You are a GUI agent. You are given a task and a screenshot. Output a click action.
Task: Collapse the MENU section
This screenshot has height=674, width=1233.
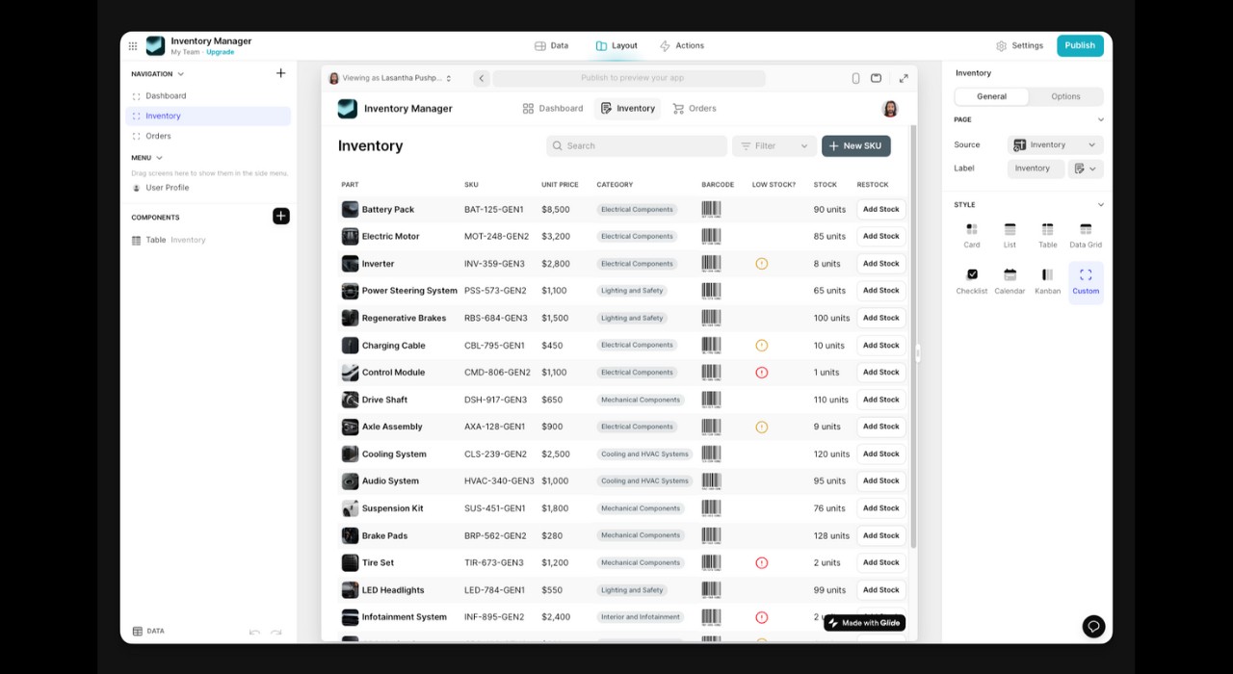coord(159,158)
